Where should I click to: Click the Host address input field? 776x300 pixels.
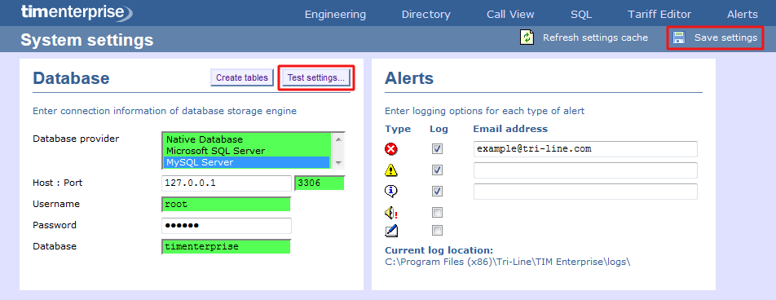(x=227, y=183)
